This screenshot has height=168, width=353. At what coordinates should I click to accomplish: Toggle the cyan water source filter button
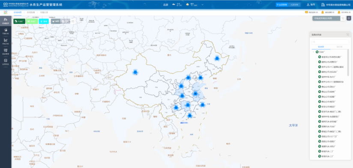(x=44, y=21)
